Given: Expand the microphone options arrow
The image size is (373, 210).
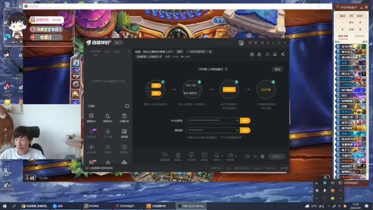Looking at the screenshot, I should [222, 156].
